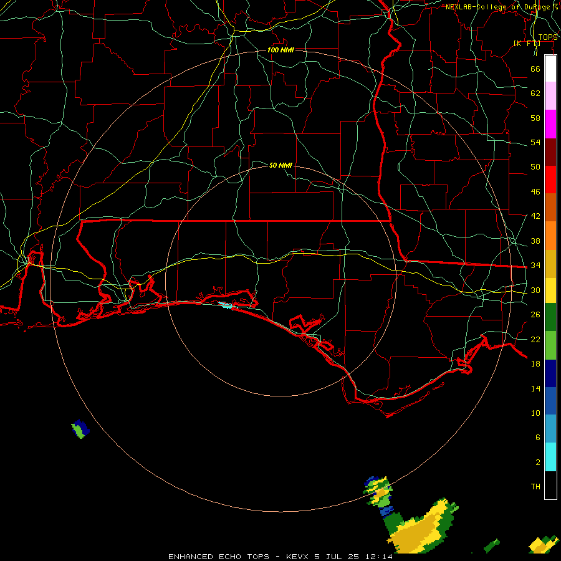The image size is (561, 561).
Task: Click the TOPS legend title
Action: [x=548, y=37]
